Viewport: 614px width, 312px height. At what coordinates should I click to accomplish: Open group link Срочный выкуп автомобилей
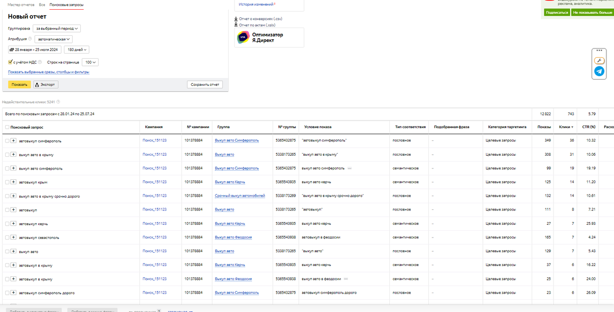tap(240, 196)
